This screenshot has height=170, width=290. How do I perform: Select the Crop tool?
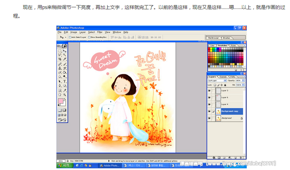coord(60,59)
